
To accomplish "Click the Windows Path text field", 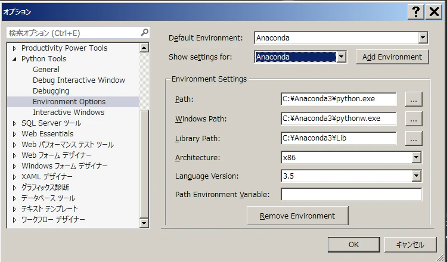I will tap(339, 118).
